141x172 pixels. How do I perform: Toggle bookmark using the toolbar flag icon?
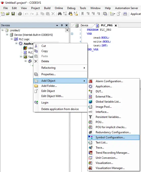[x=82, y=14]
